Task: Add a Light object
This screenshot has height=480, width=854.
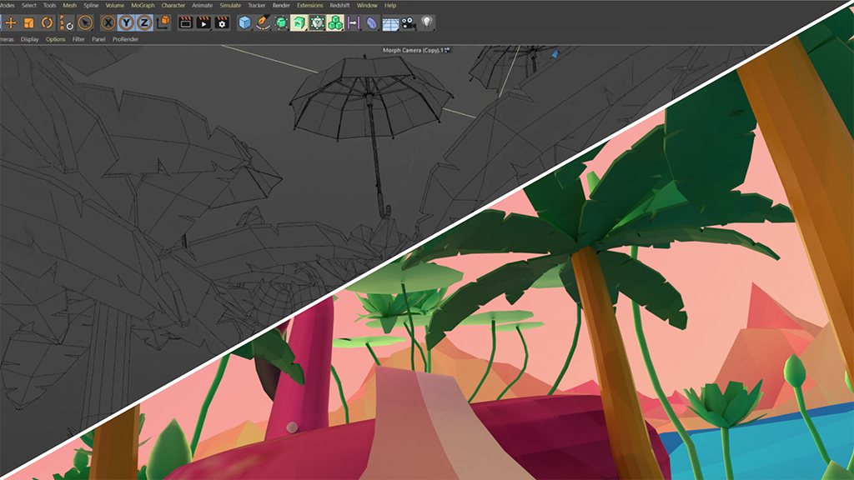Action: pyautogui.click(x=427, y=22)
